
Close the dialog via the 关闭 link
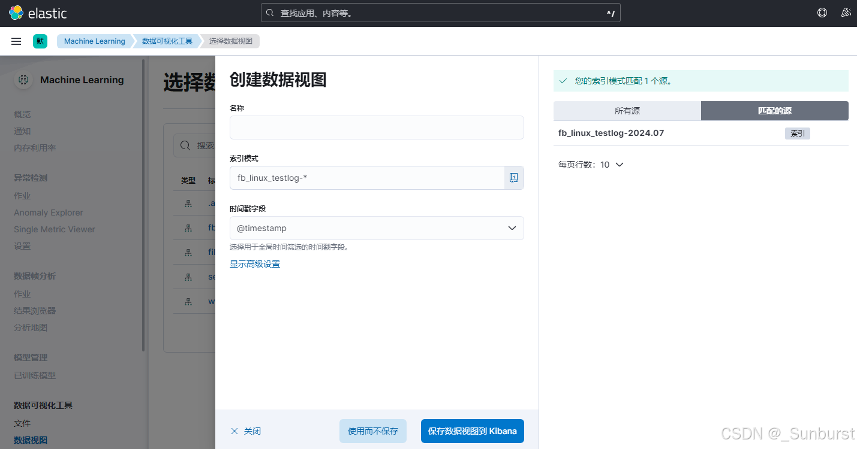(245, 430)
